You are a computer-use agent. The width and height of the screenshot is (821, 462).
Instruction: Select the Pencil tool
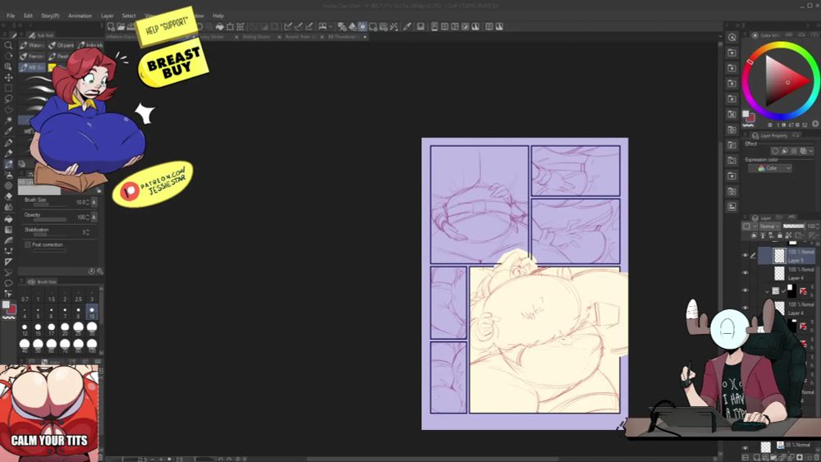[8, 153]
